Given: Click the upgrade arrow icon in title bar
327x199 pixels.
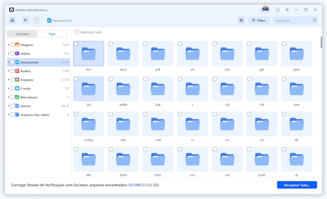Looking at the screenshot, I should pyautogui.click(x=277, y=9).
